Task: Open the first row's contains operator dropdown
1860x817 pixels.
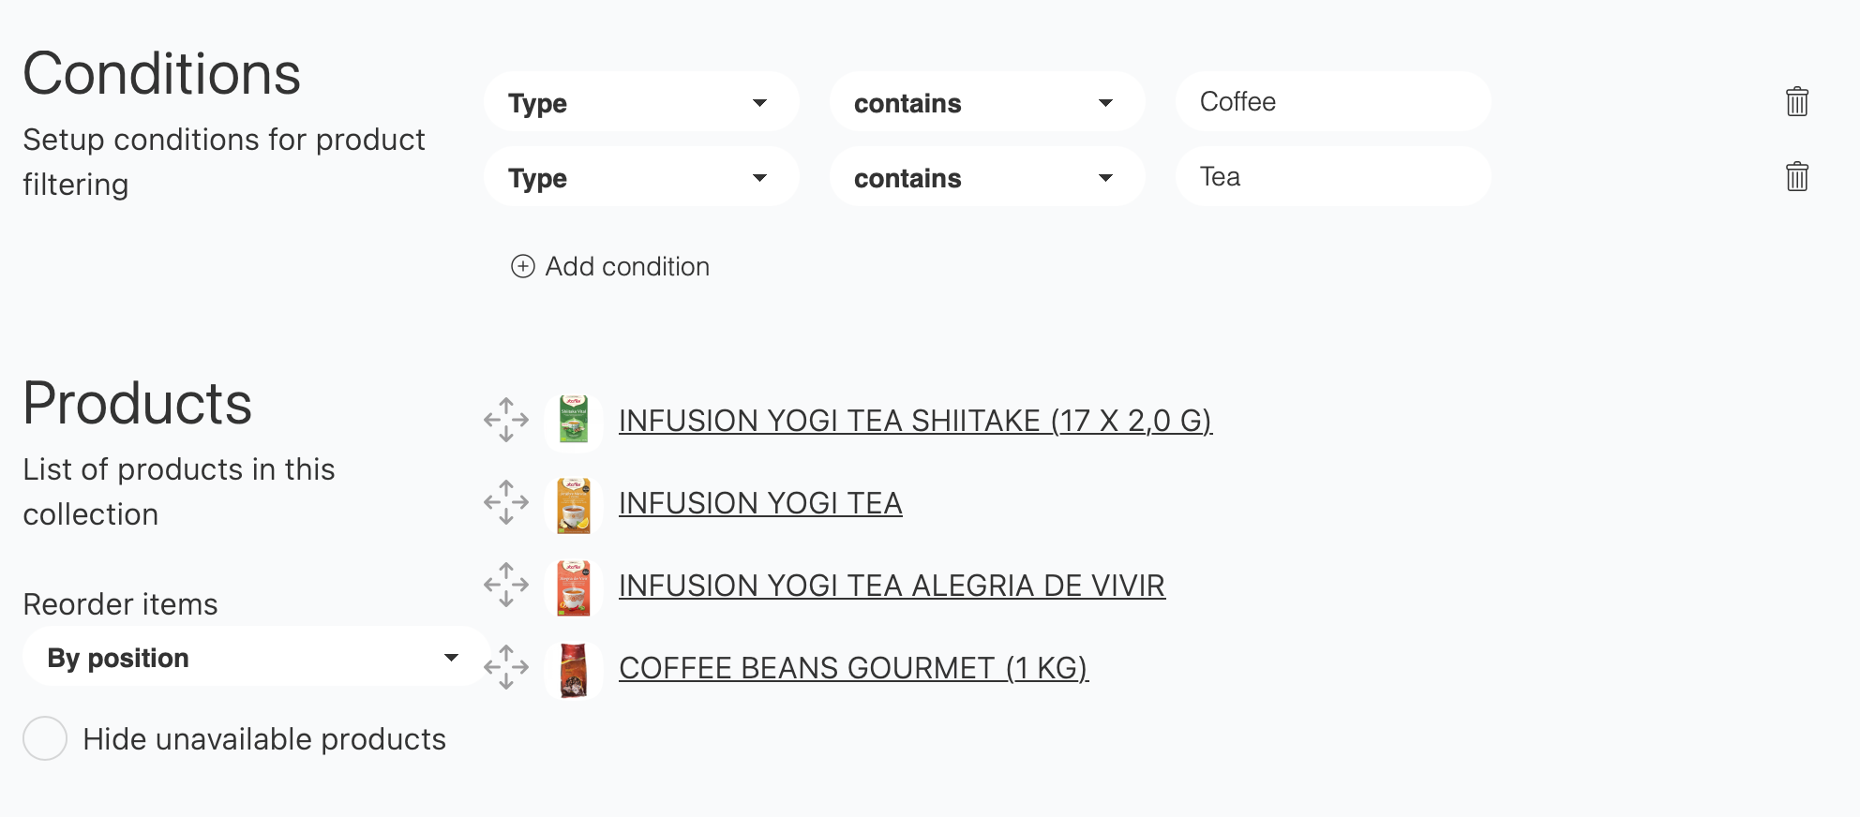Action: [986, 102]
